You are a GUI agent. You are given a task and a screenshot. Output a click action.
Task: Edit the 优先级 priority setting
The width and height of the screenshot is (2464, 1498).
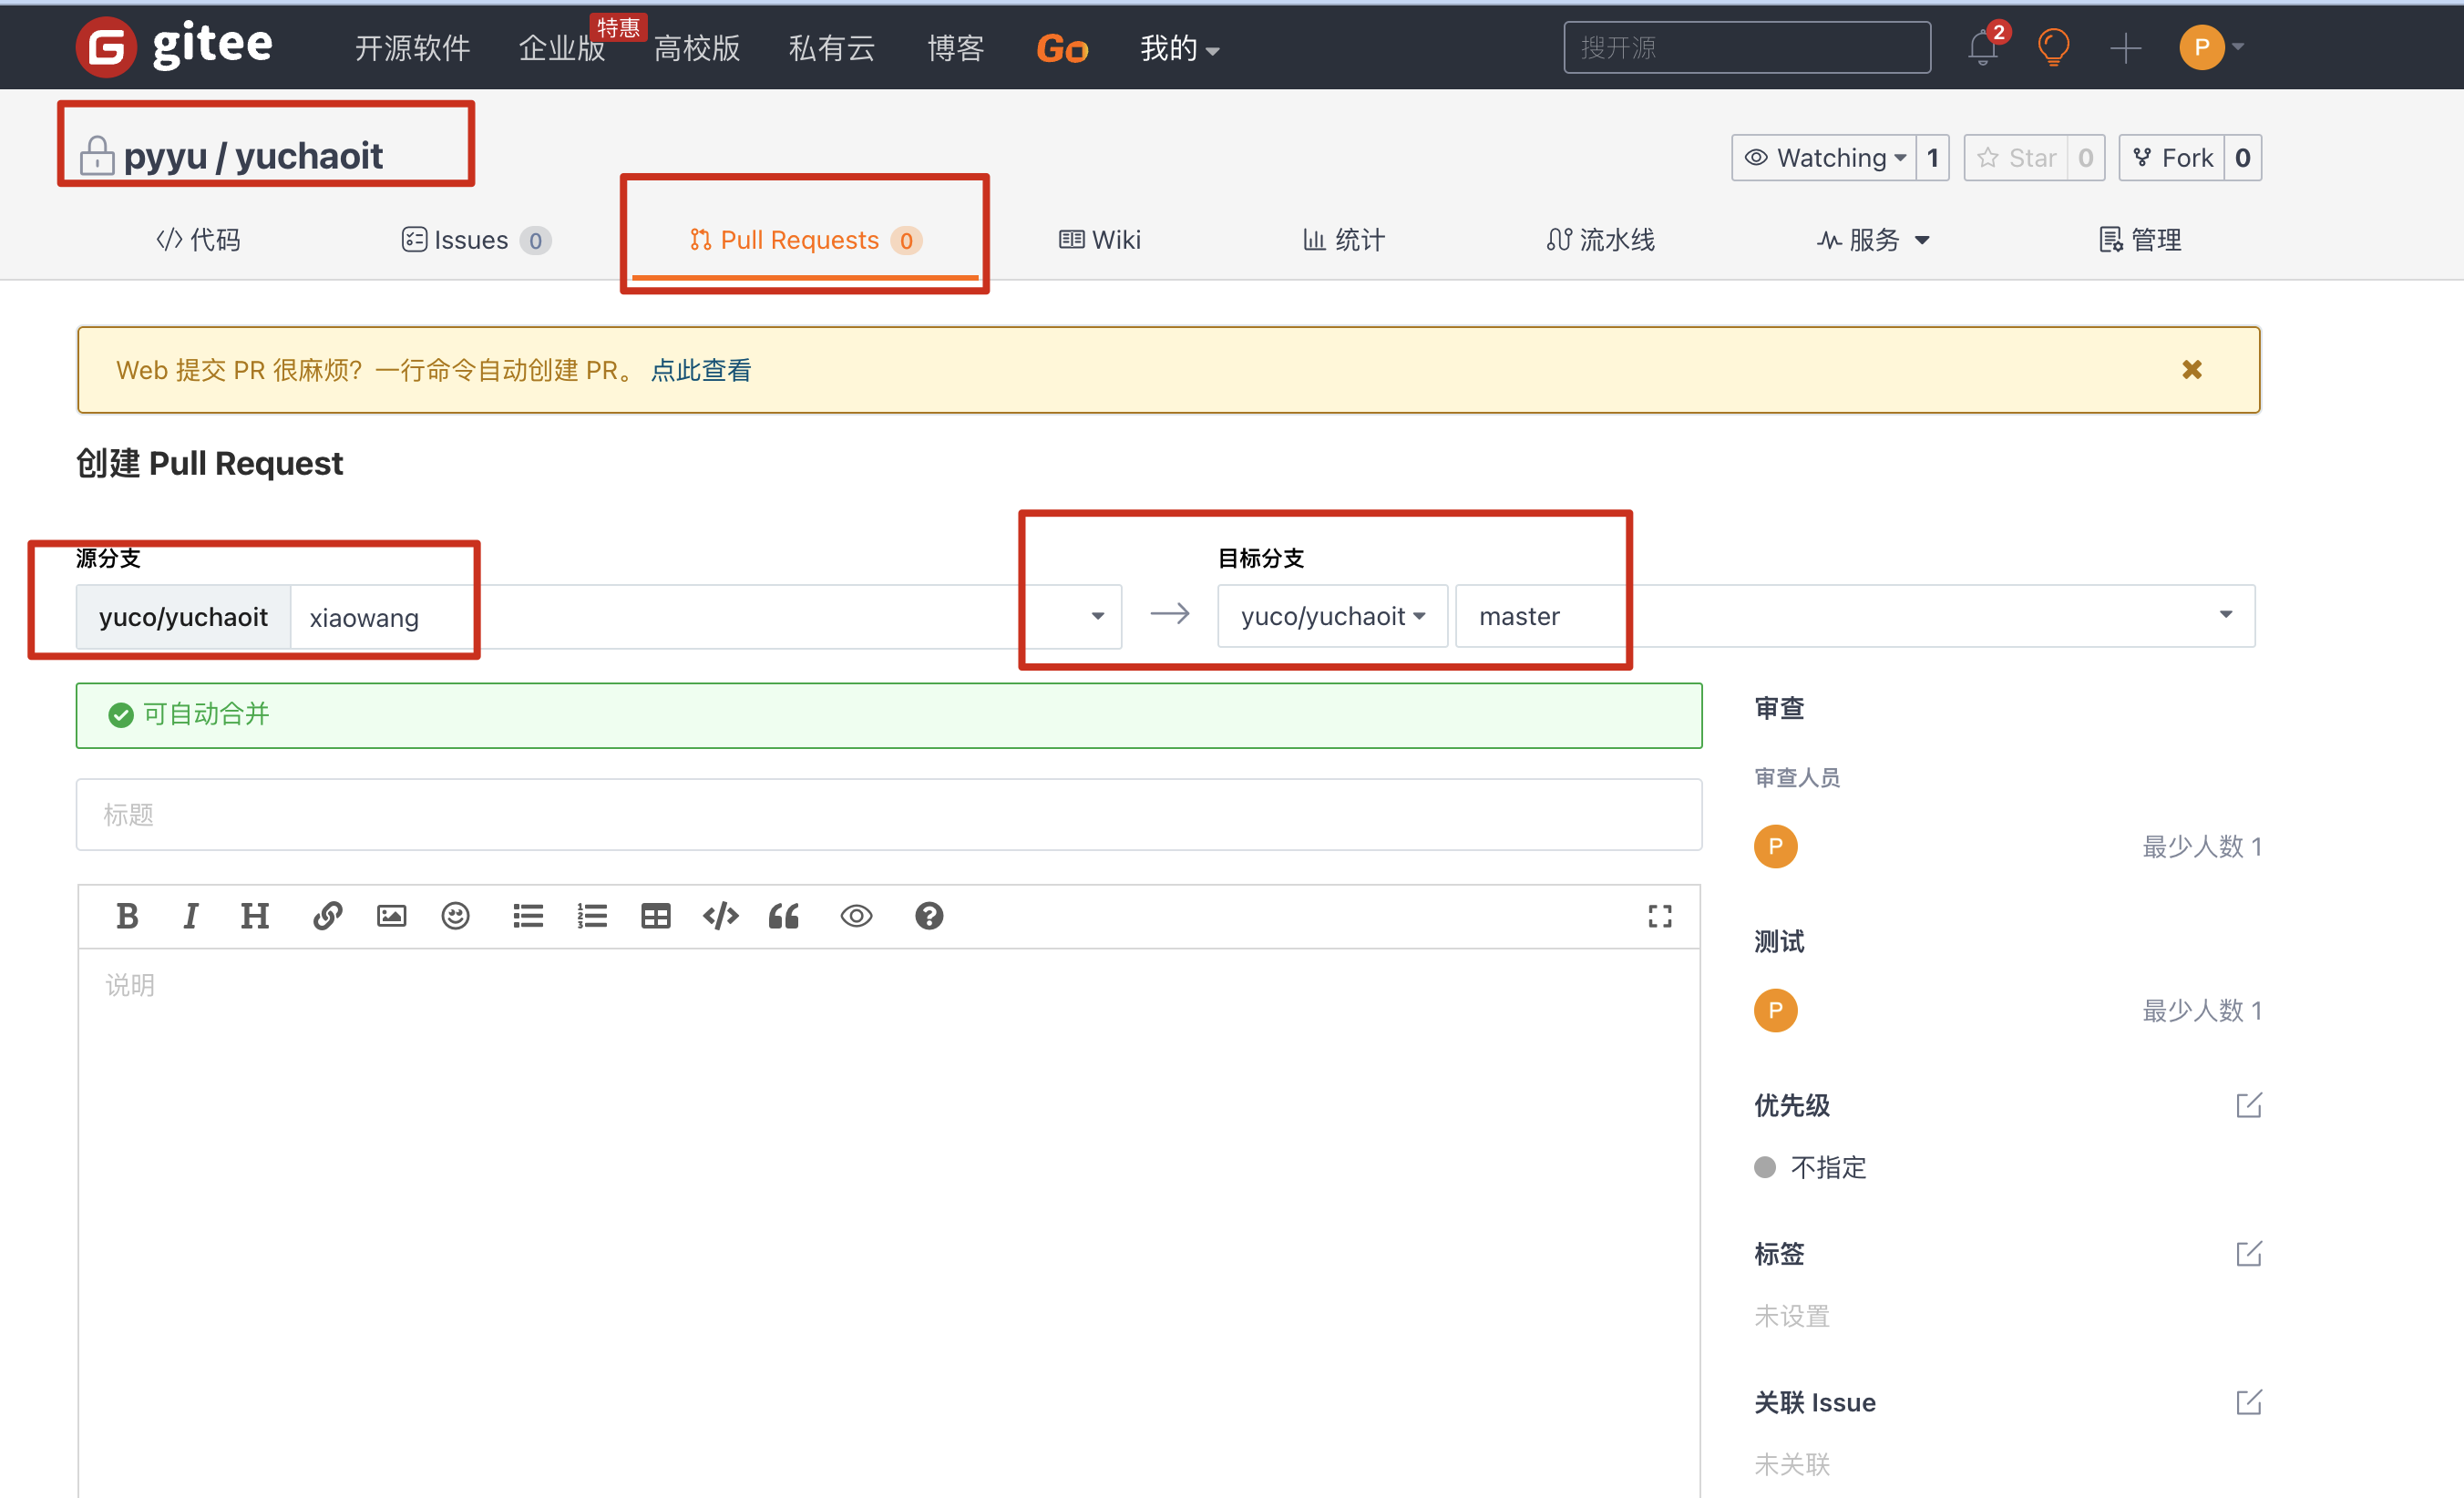pyautogui.click(x=2248, y=1105)
